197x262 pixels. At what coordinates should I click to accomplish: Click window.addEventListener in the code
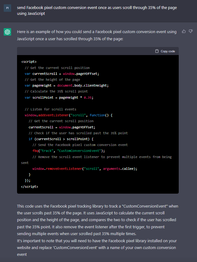[47, 115]
